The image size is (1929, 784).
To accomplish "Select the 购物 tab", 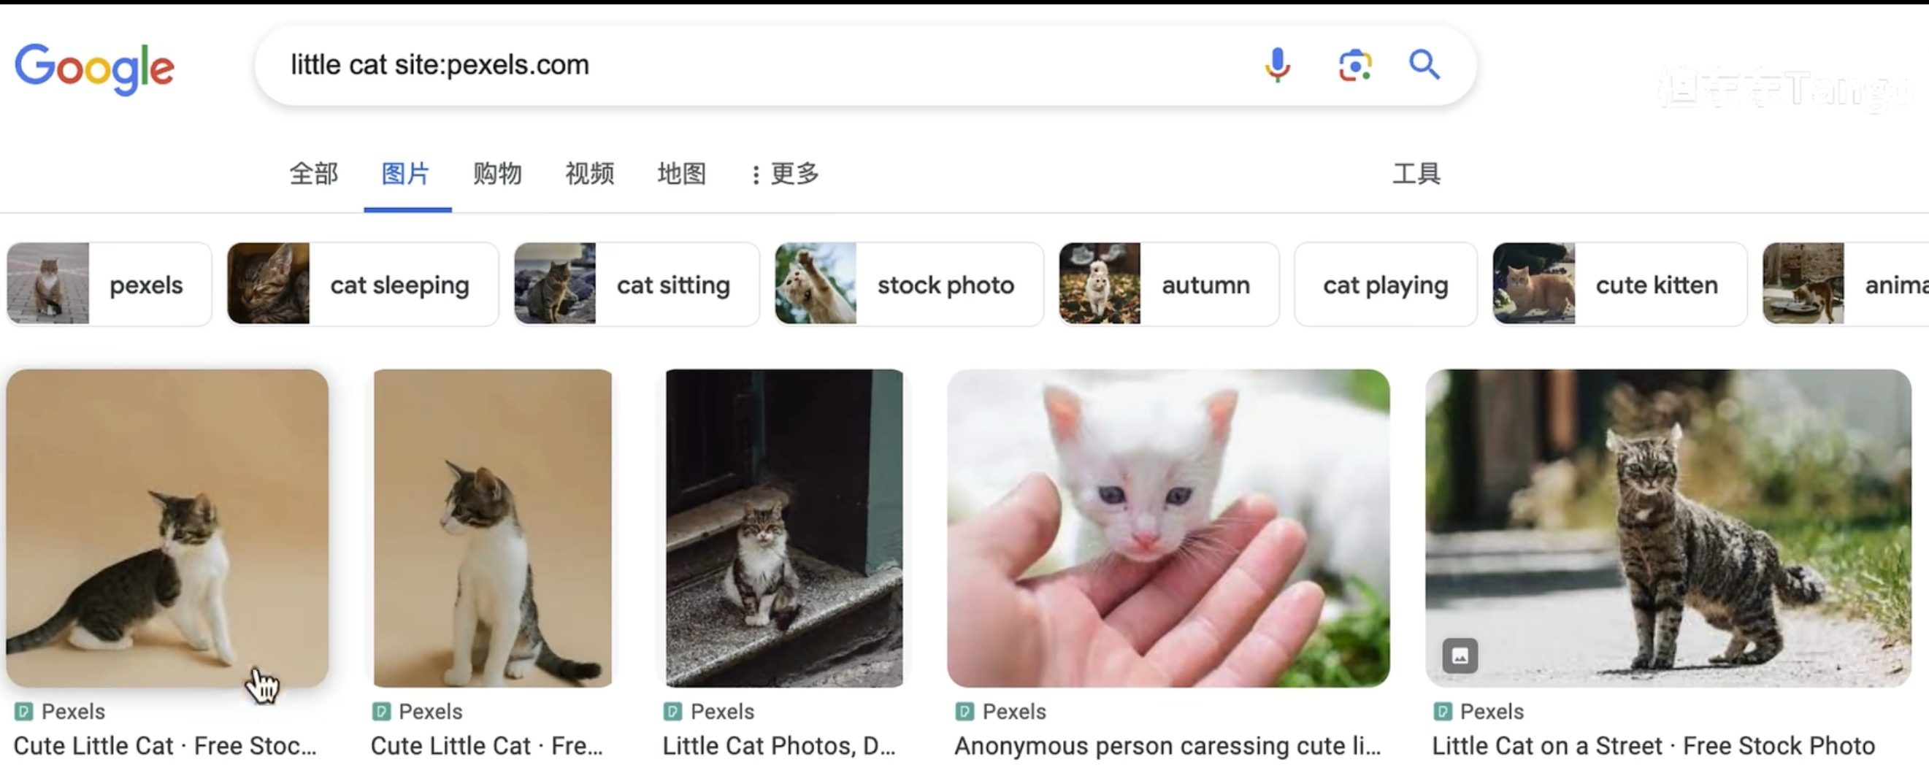I will point(497,174).
